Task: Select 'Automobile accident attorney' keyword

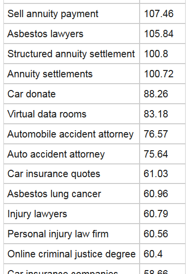Action: click(71, 134)
